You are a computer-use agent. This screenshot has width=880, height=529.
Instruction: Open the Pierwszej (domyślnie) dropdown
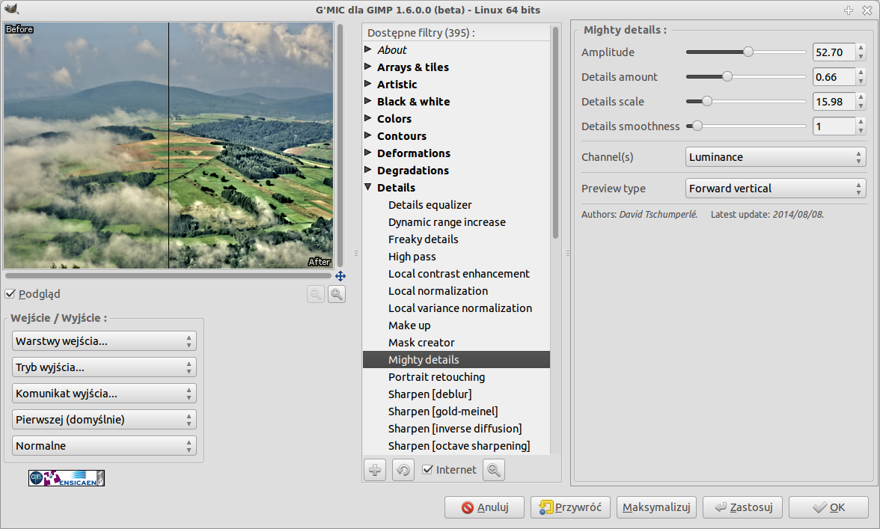coord(104,420)
